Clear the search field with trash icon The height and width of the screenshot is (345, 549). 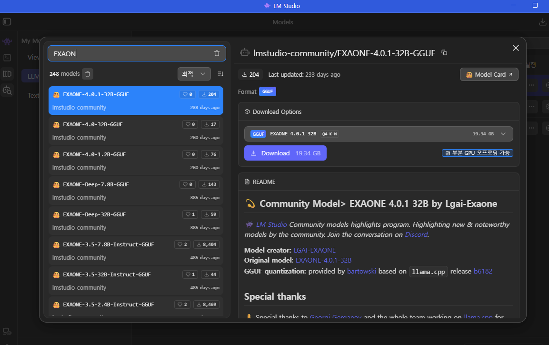click(217, 53)
